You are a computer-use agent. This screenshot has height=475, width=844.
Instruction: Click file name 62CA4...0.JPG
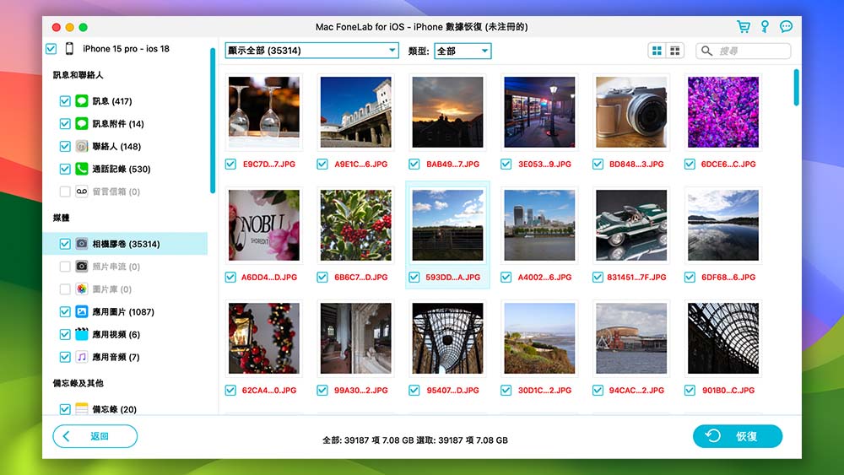coord(269,390)
